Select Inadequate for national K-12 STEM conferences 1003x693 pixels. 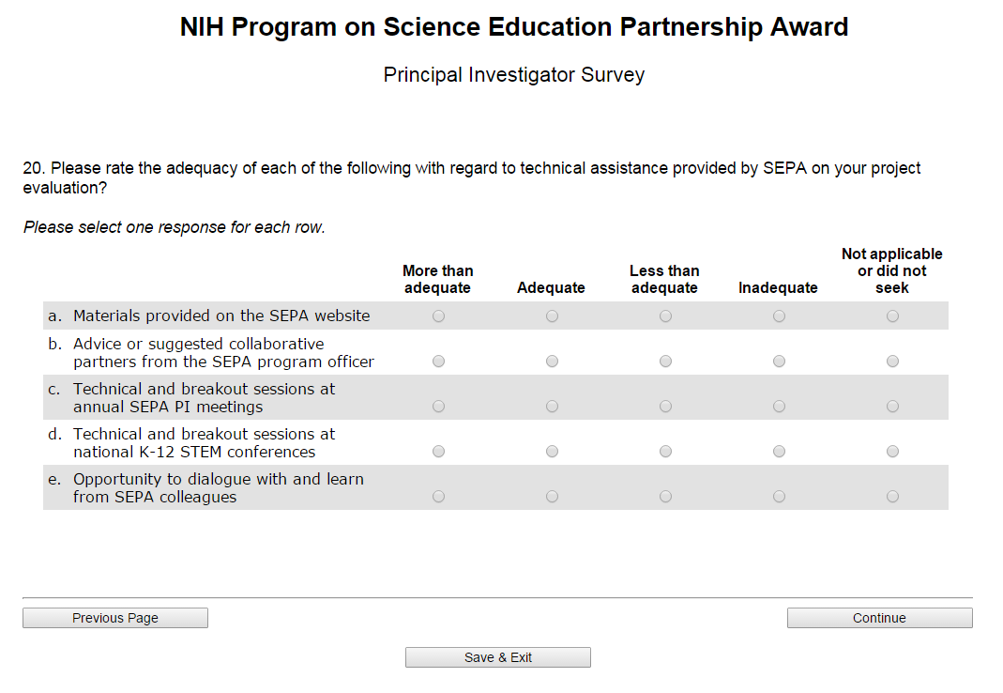point(779,452)
